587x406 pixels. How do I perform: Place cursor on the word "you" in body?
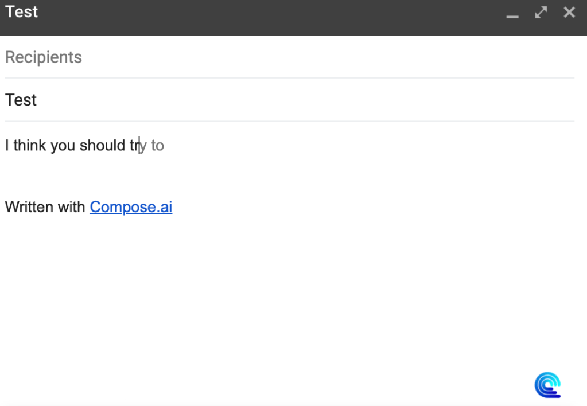point(63,146)
